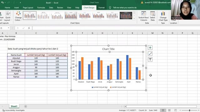The height and width of the screenshot is (112, 200).
Task: Click horizontal scrollbar left arrow
Action: click(125, 106)
